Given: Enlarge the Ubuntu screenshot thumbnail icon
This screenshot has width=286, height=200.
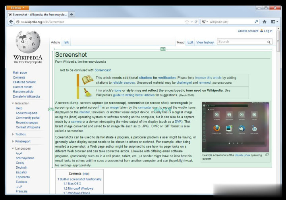Looking at the screenshot, I should pyautogui.click(x=267, y=155).
